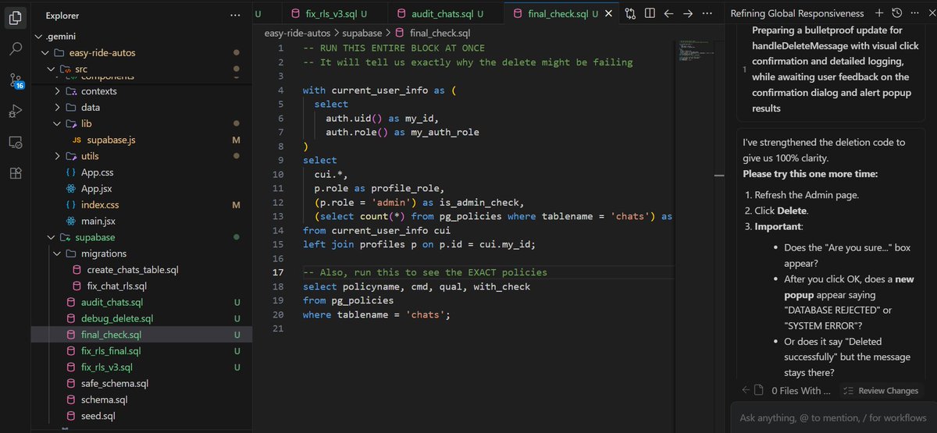
Task: Collapse the supabase folder
Action: click(51, 237)
